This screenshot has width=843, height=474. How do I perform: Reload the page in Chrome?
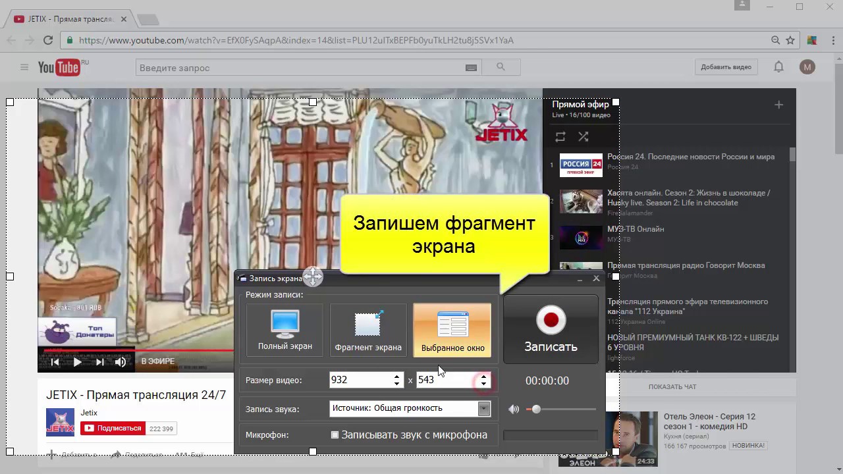pos(48,40)
